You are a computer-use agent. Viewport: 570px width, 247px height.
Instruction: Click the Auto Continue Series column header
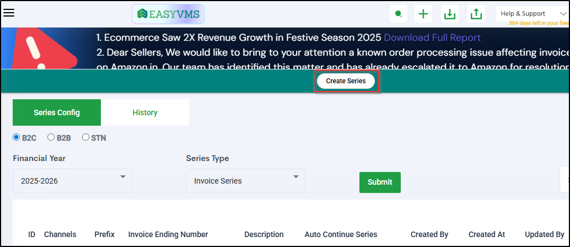(341, 234)
